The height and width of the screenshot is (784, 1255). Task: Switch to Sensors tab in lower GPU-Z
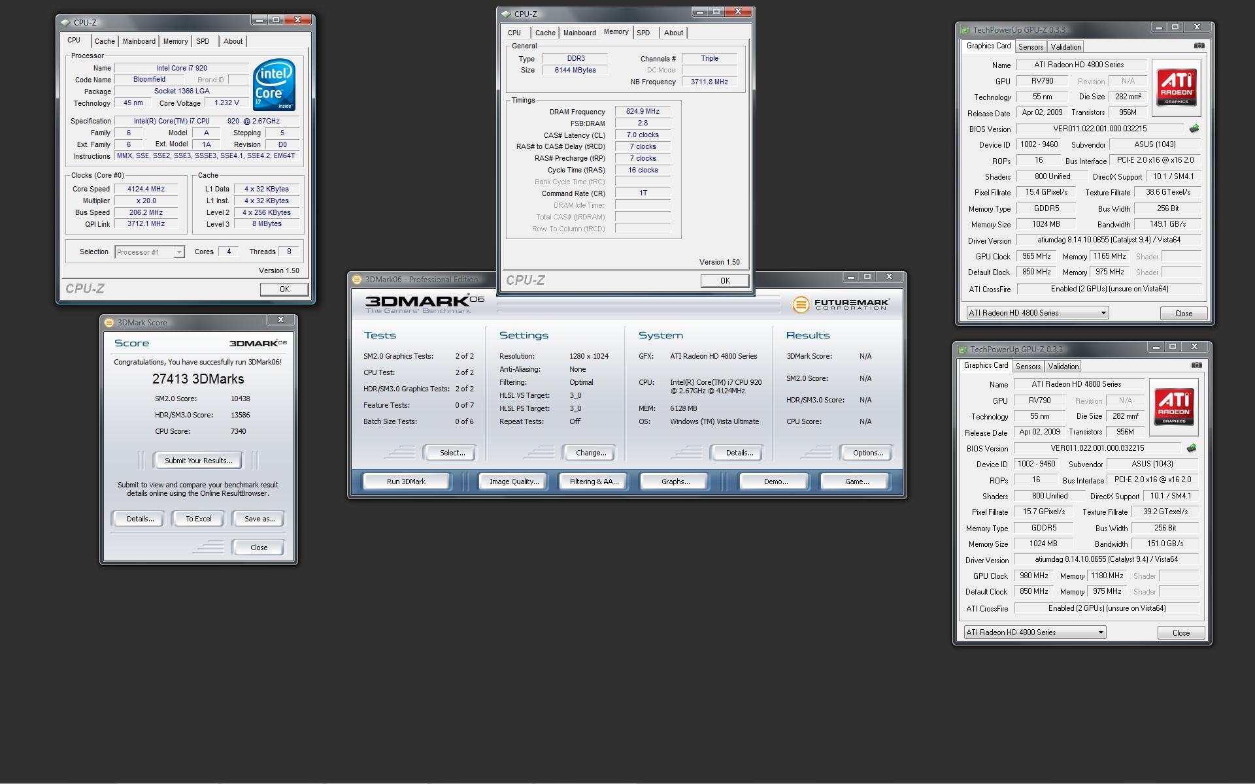pos(1028,367)
